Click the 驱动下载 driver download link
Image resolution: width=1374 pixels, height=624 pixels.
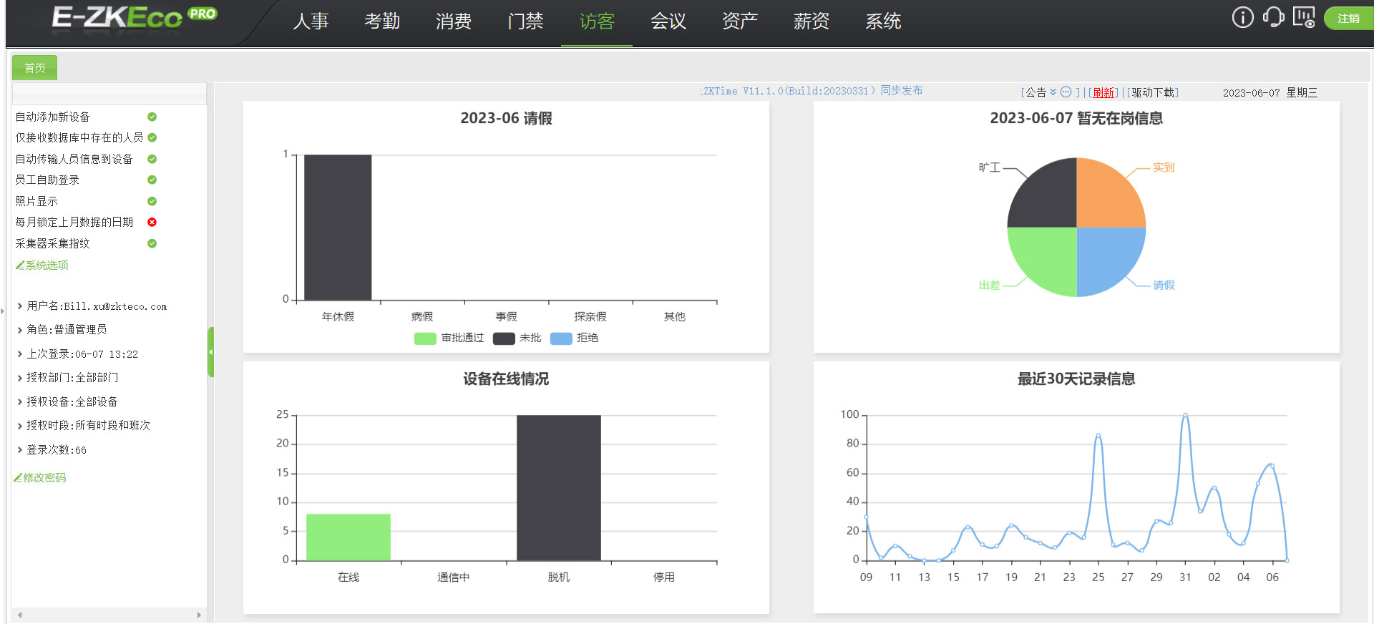pos(1153,92)
